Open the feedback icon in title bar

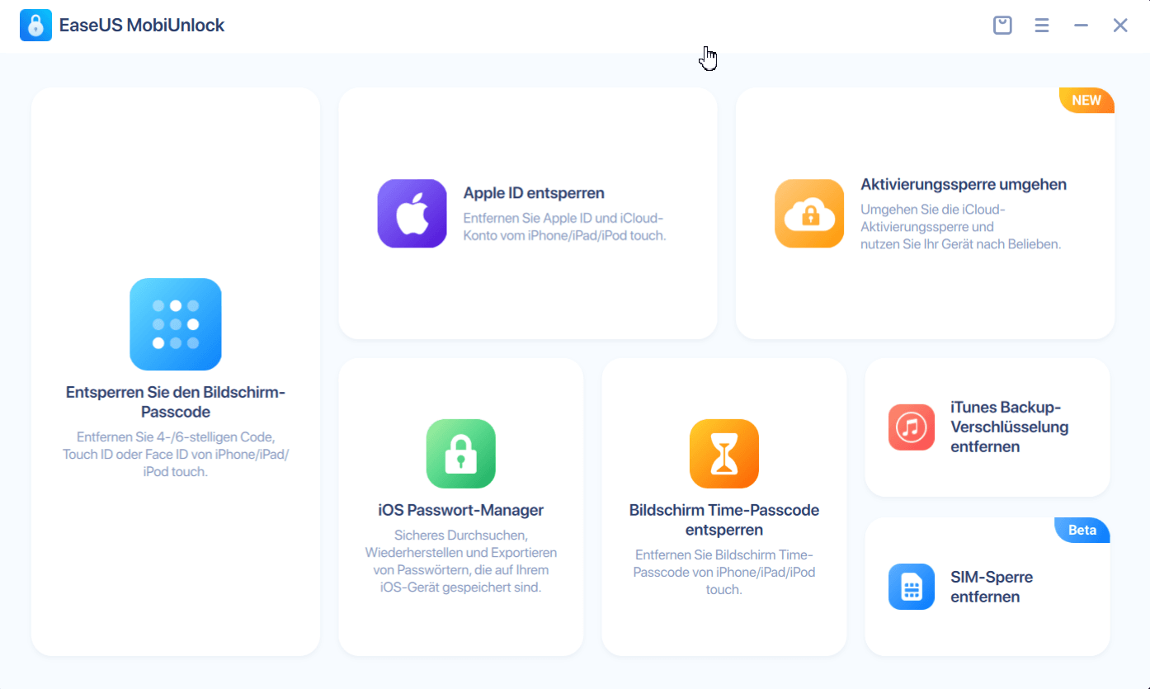click(1002, 26)
